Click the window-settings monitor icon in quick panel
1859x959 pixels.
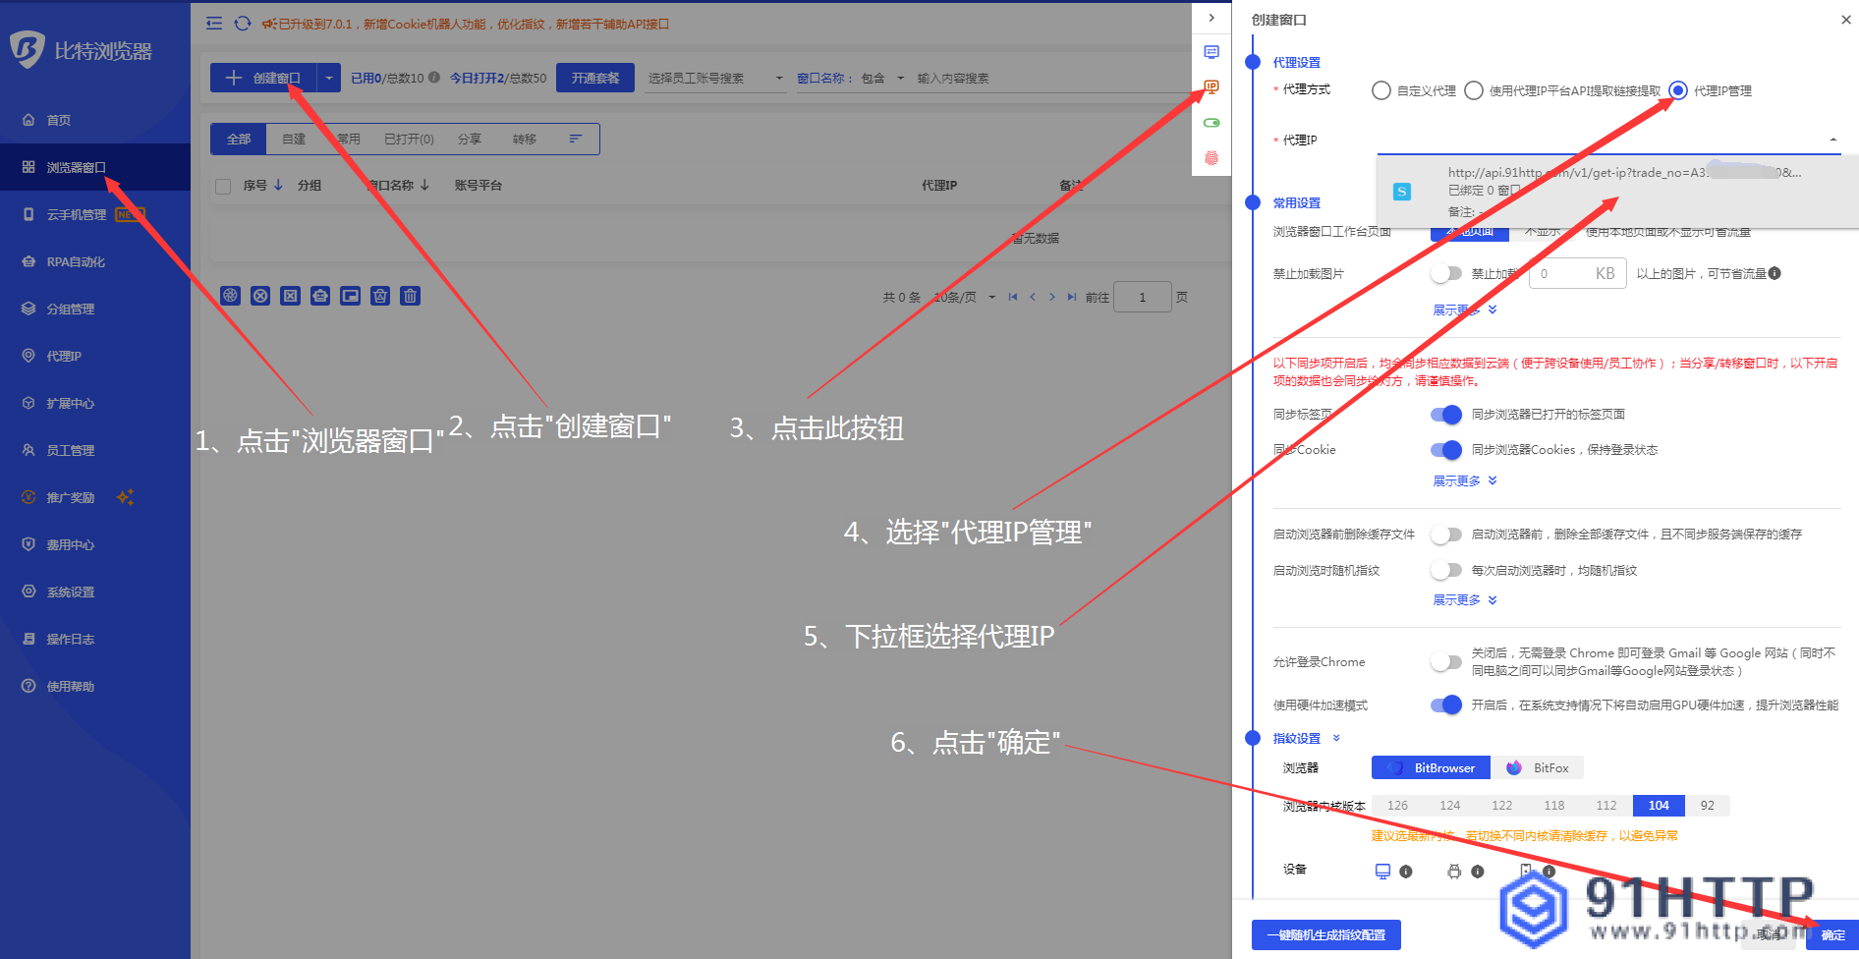click(1211, 52)
